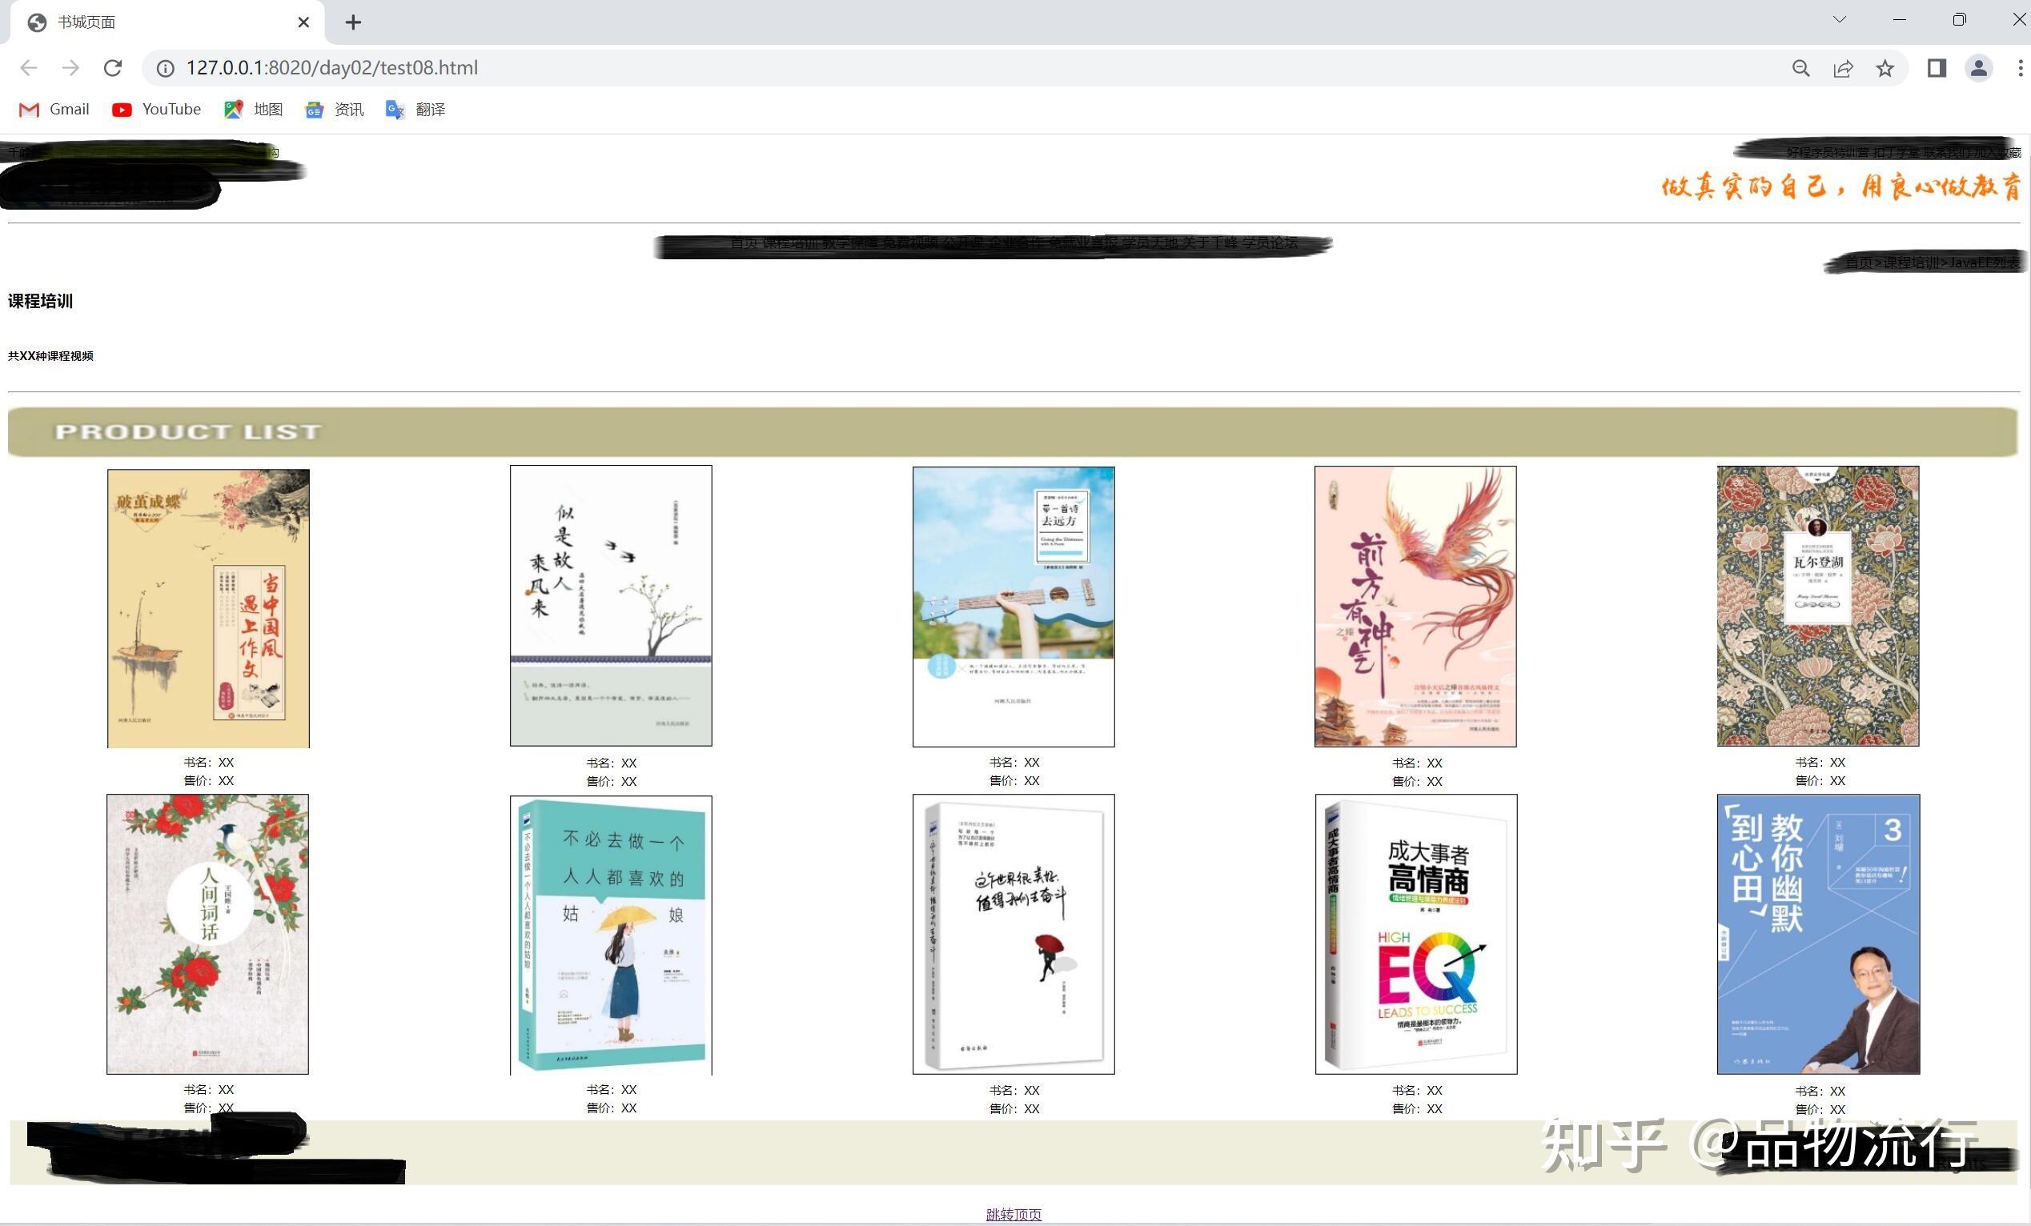Viewport: 2031px width, 1226px height.
Task: Open the YouTube bookmark
Action: click(157, 110)
